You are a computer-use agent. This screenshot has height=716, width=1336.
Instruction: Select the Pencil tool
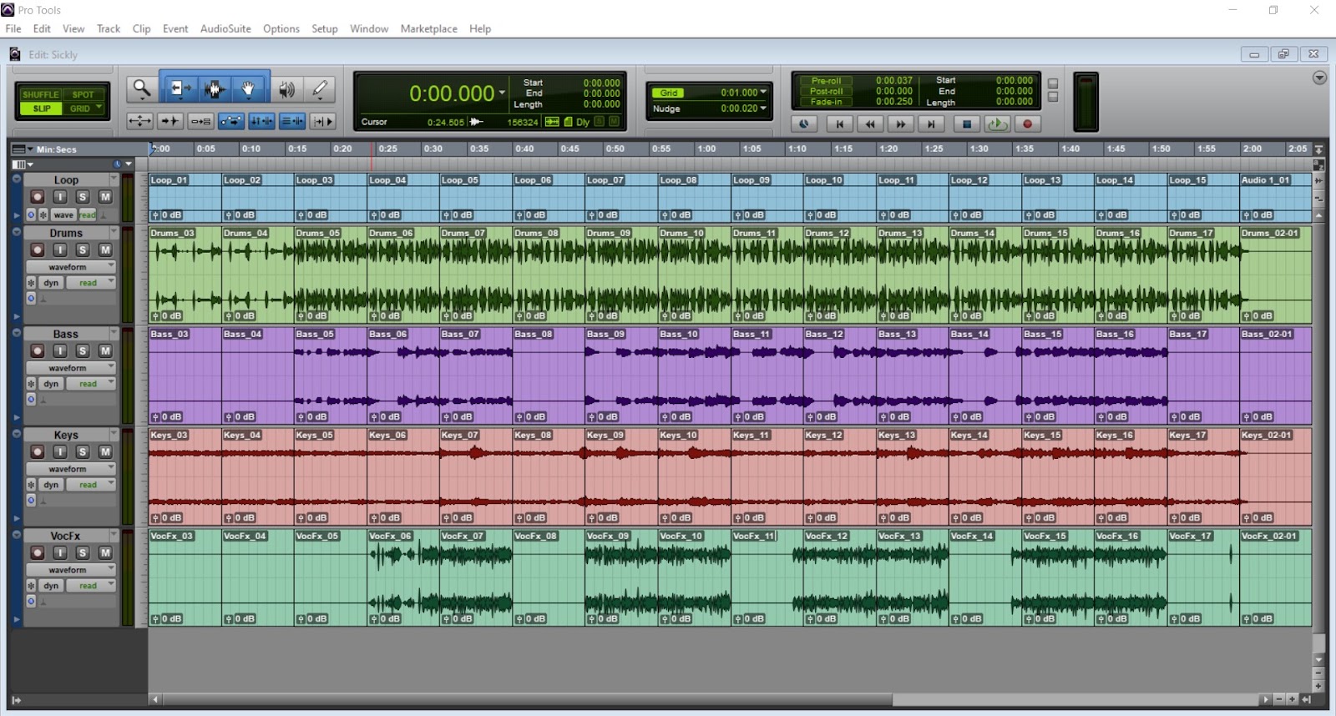click(320, 88)
